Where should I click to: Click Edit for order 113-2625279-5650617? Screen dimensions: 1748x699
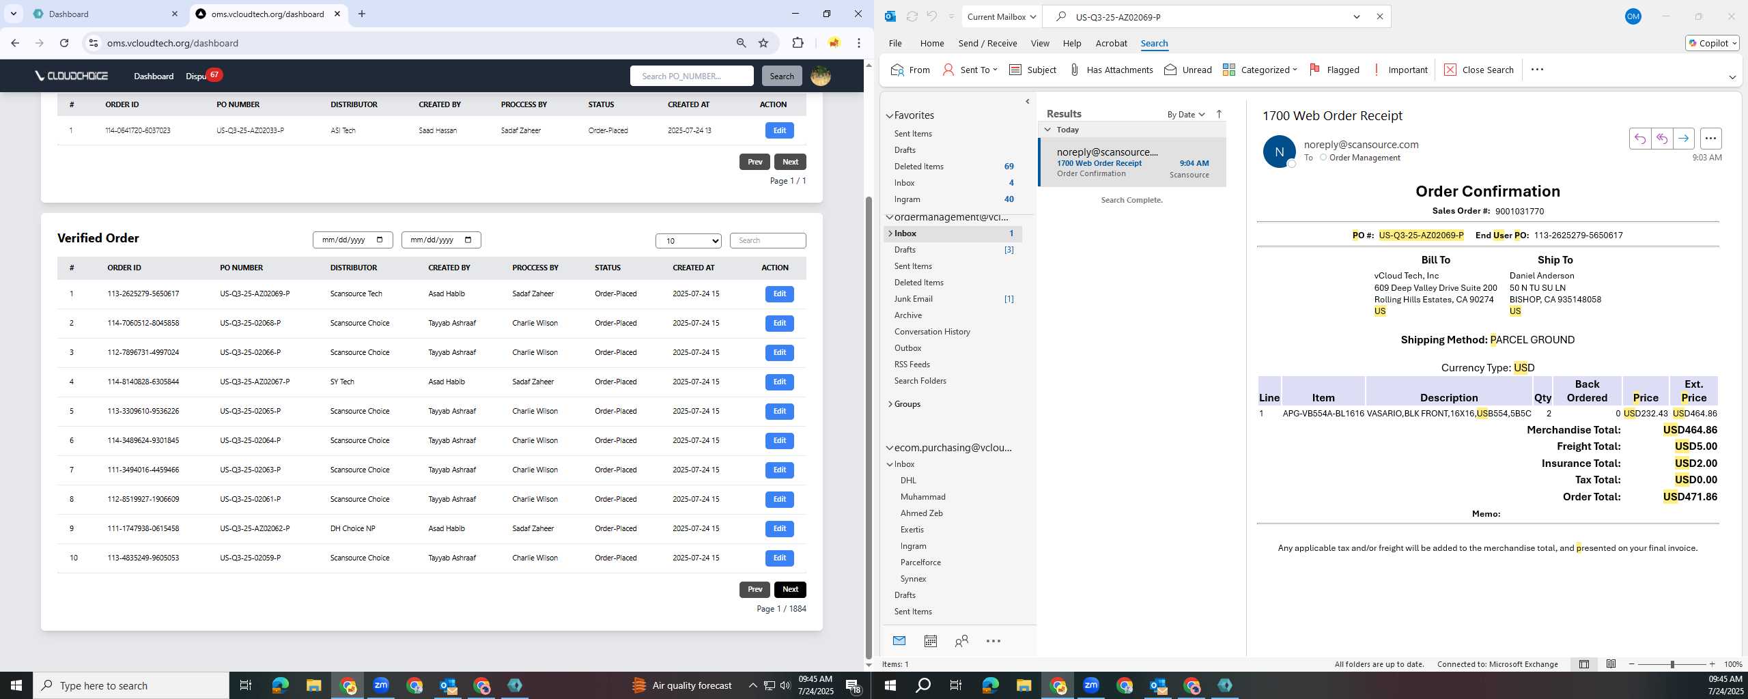779,294
